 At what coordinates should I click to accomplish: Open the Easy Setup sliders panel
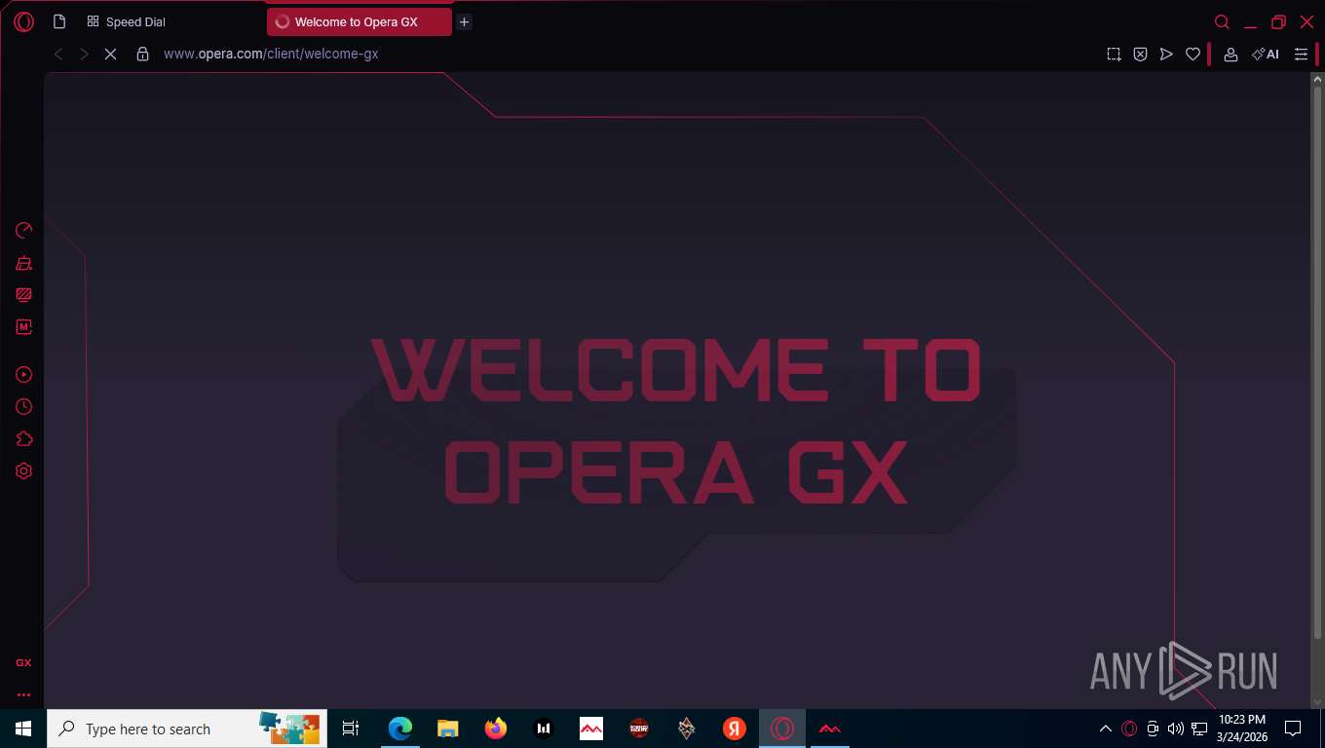1301,55
